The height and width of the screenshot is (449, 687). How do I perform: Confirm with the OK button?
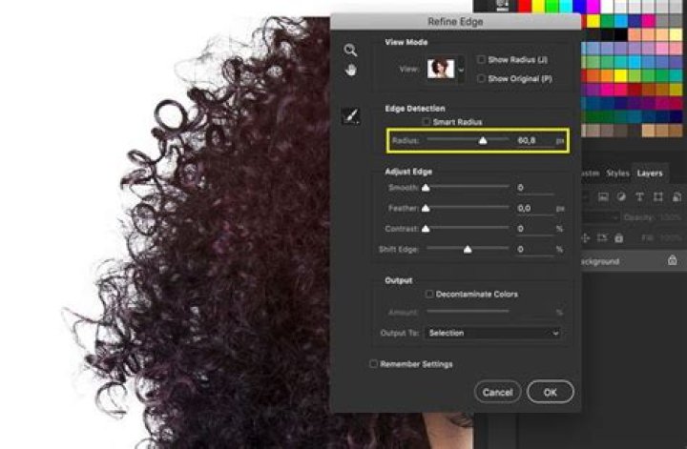(551, 392)
